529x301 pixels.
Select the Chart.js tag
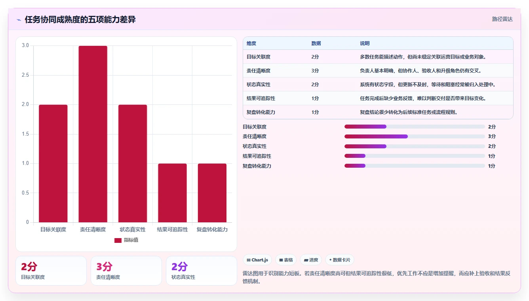pyautogui.click(x=257, y=260)
